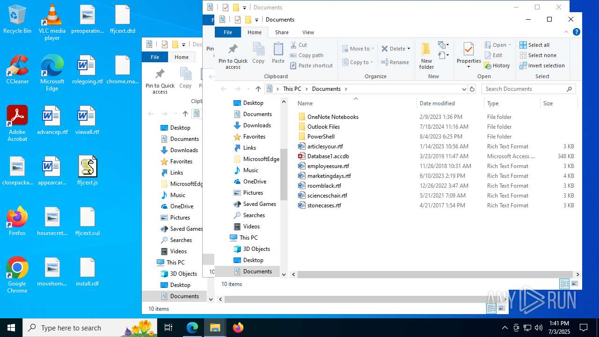Open Properties in the ribbon

point(468,56)
